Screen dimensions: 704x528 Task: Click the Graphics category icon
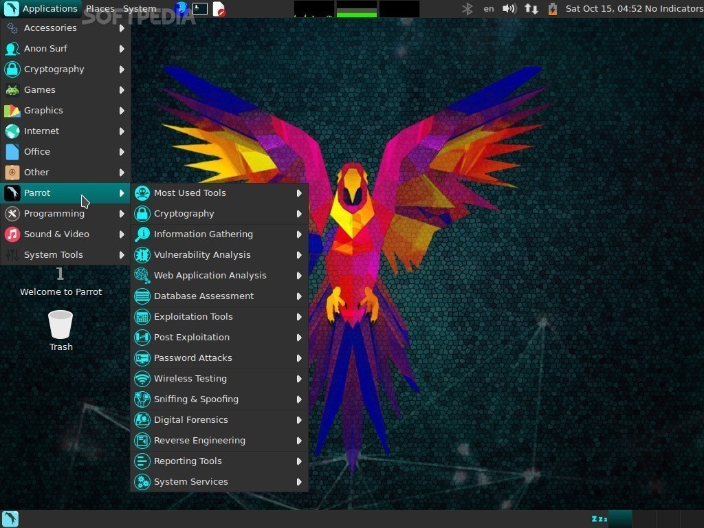pos(12,111)
